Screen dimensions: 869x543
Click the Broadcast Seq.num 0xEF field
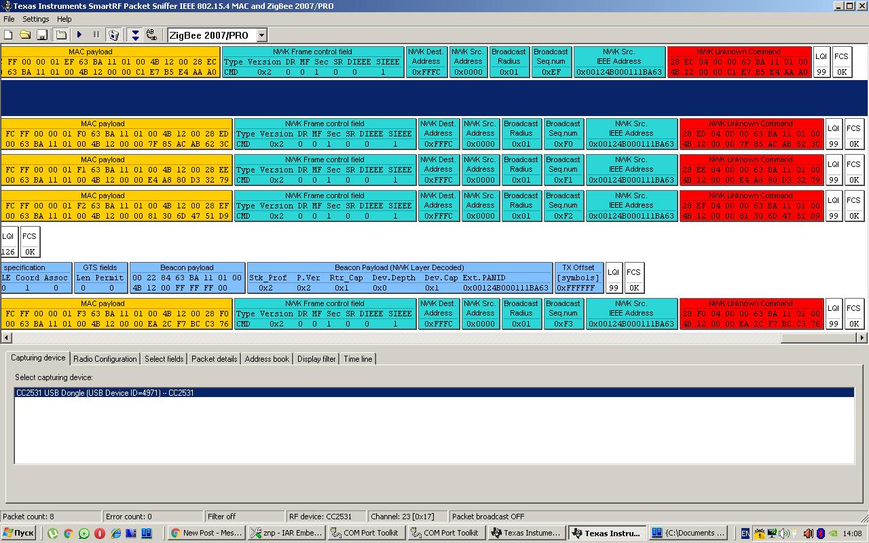[x=551, y=62]
